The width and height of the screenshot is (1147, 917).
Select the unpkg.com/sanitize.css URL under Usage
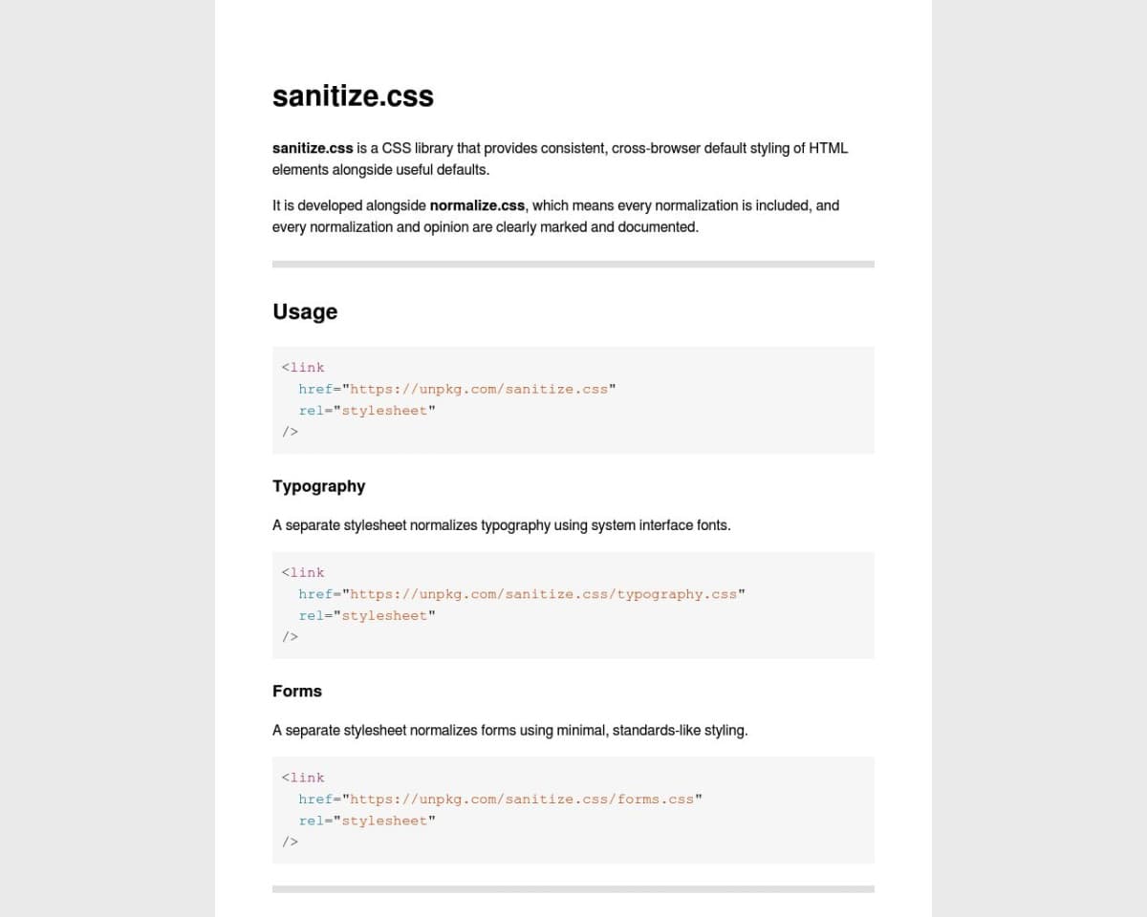(478, 389)
